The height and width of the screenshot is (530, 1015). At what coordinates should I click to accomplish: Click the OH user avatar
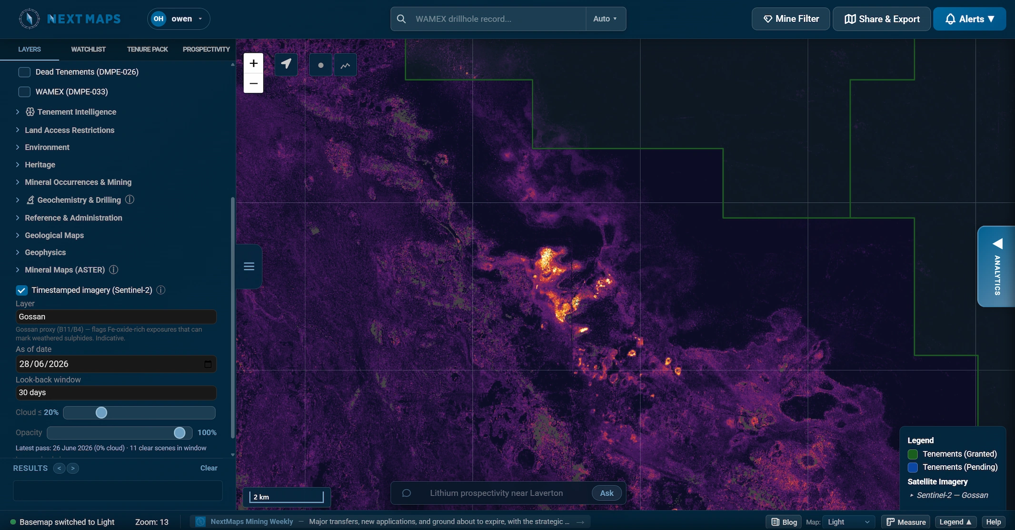pyautogui.click(x=159, y=19)
